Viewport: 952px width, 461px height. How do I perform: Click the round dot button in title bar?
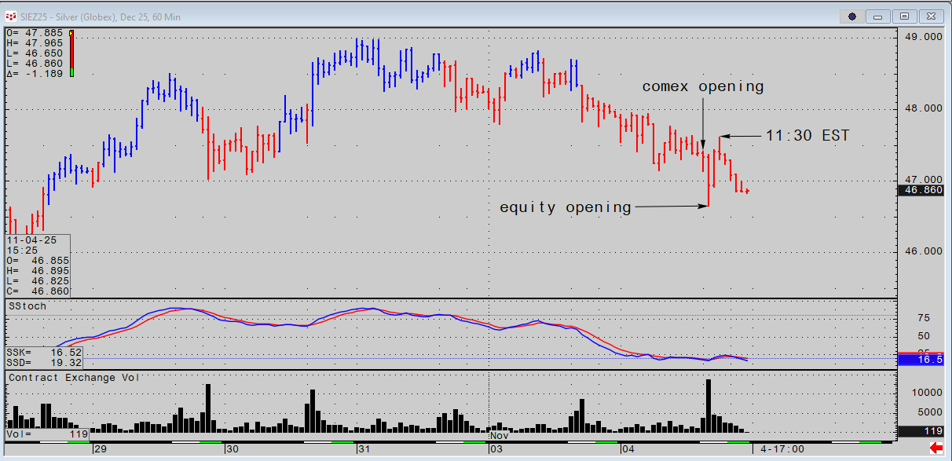click(x=852, y=16)
